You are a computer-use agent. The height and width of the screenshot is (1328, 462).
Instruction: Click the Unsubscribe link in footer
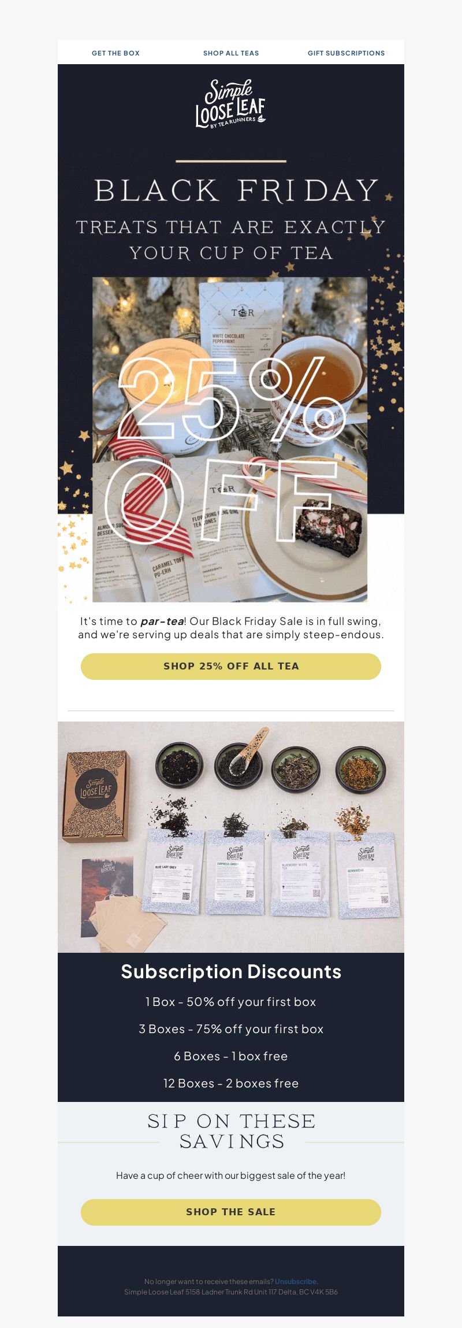(x=296, y=1281)
